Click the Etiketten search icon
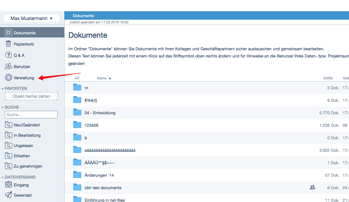The width and height of the screenshot is (349, 202). click(8, 156)
